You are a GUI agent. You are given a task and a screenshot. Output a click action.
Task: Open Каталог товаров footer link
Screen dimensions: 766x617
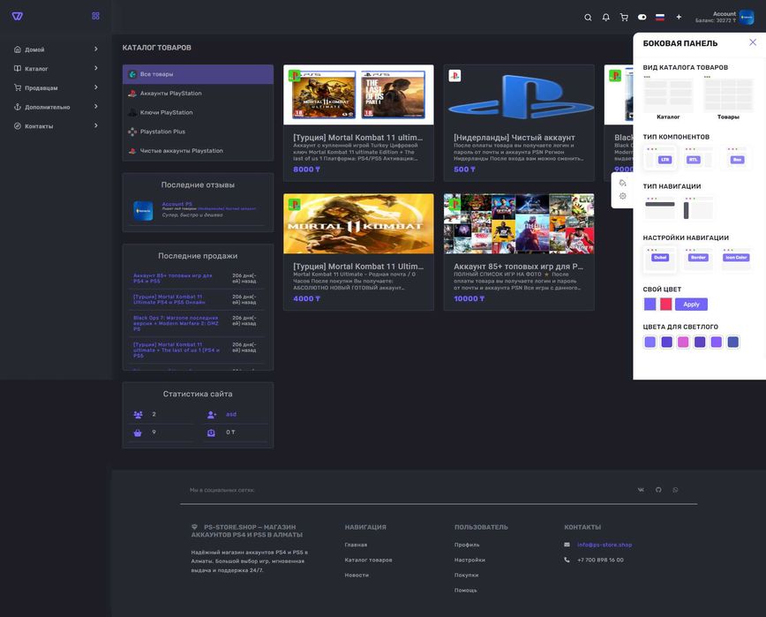[x=368, y=560]
